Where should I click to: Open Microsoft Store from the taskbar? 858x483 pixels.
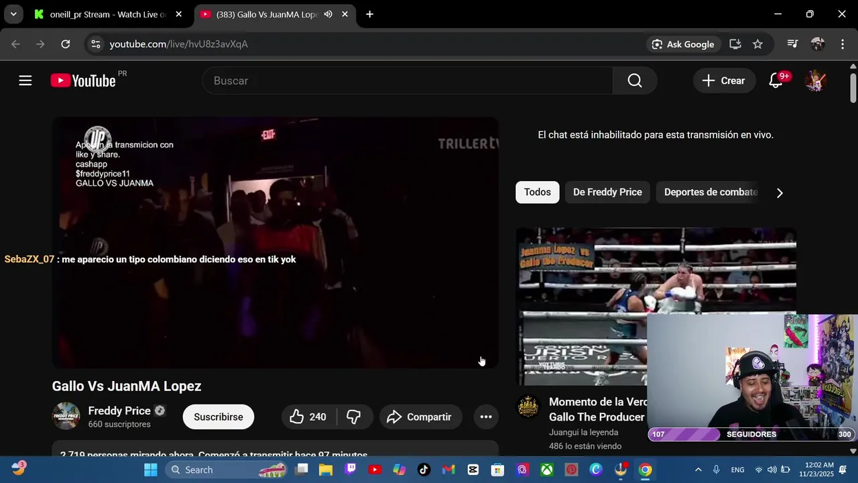[497, 470]
